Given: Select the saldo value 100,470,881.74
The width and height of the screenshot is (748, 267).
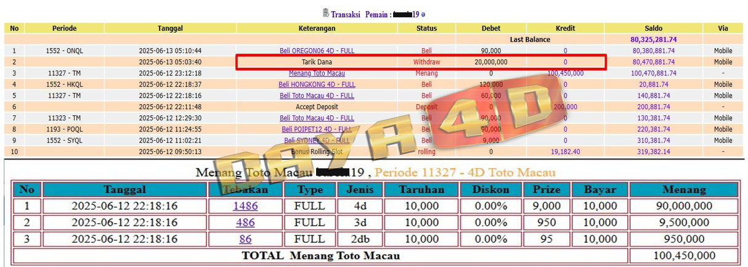Looking at the screenshot, I should click(653, 73).
